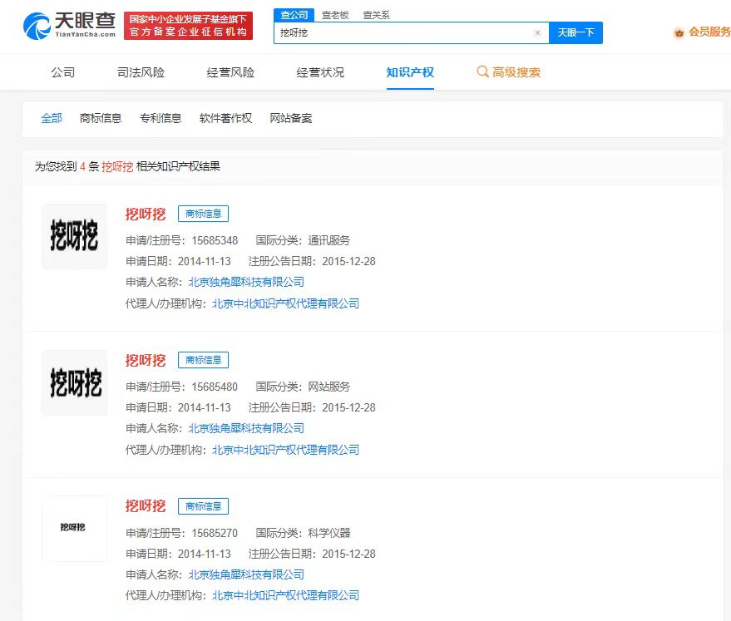Filter results by 全部
Viewport: 731px width, 621px height.
[52, 118]
